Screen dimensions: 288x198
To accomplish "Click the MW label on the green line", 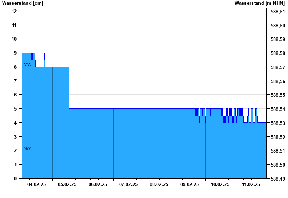I will [x=28, y=65].
